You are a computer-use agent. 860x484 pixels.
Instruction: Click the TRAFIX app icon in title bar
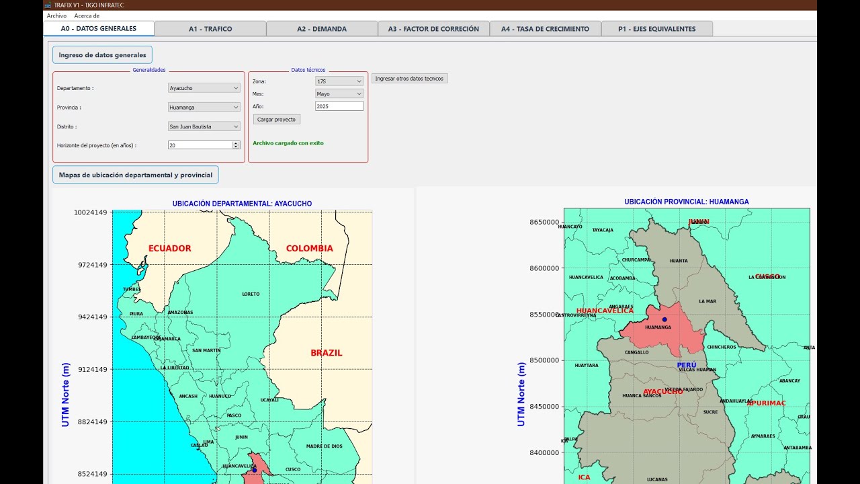(x=48, y=5)
